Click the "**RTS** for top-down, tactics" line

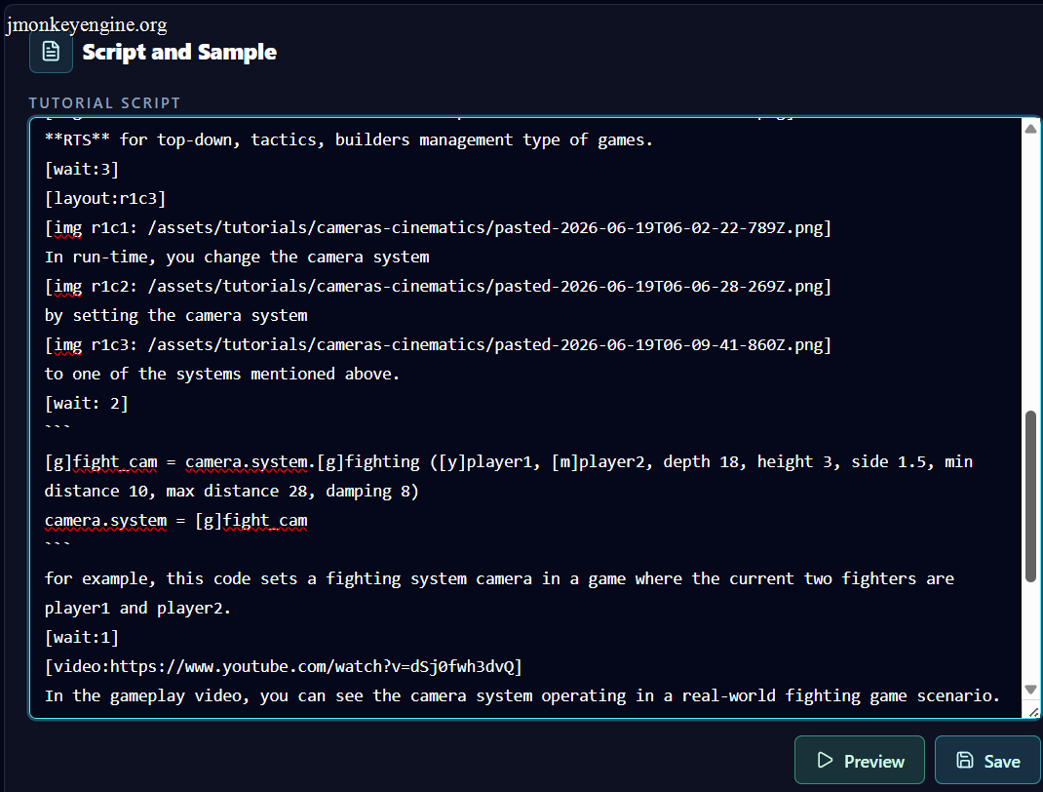click(x=349, y=139)
